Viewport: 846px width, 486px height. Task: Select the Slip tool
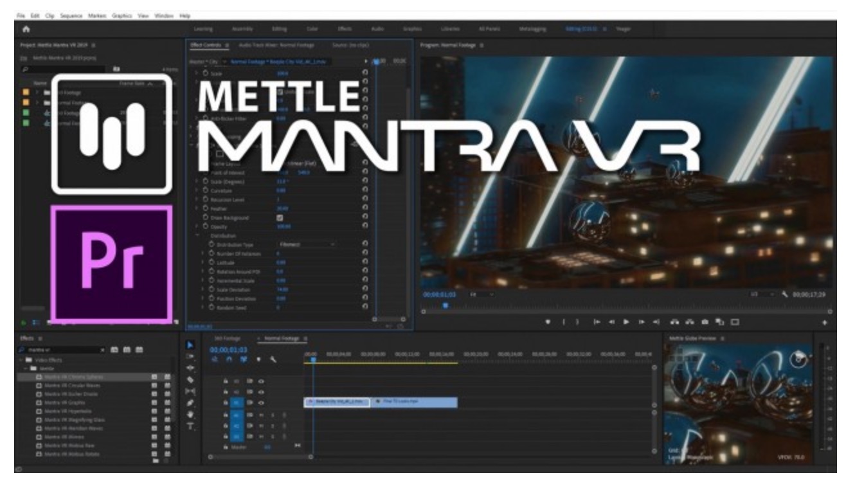tap(190, 391)
